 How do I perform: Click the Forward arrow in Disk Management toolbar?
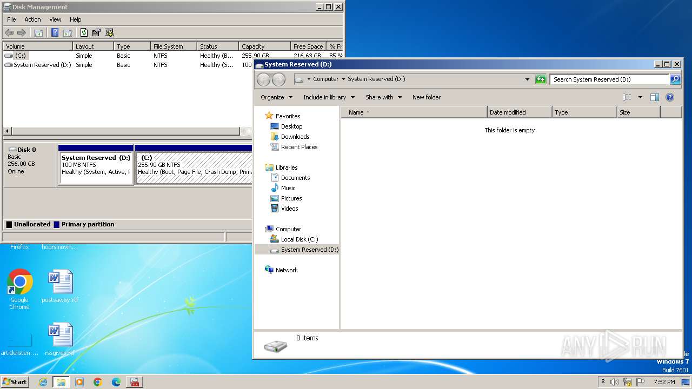tap(22, 32)
